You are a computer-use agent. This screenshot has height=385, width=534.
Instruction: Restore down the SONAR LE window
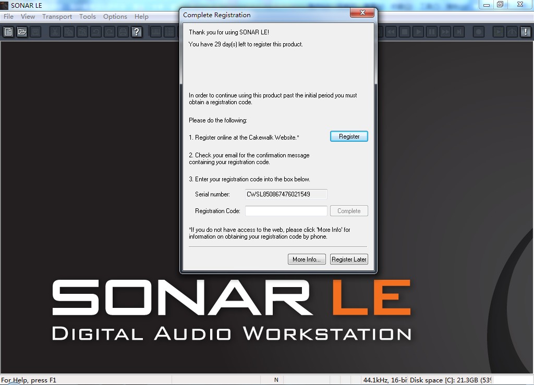tap(500, 4)
